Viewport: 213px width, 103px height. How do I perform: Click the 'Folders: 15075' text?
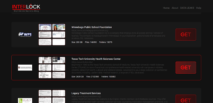106,42
